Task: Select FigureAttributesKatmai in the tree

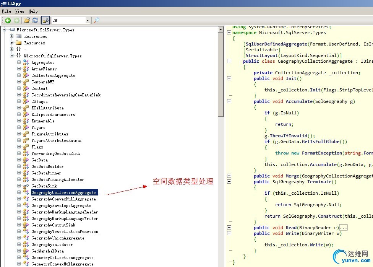Action: (57, 140)
